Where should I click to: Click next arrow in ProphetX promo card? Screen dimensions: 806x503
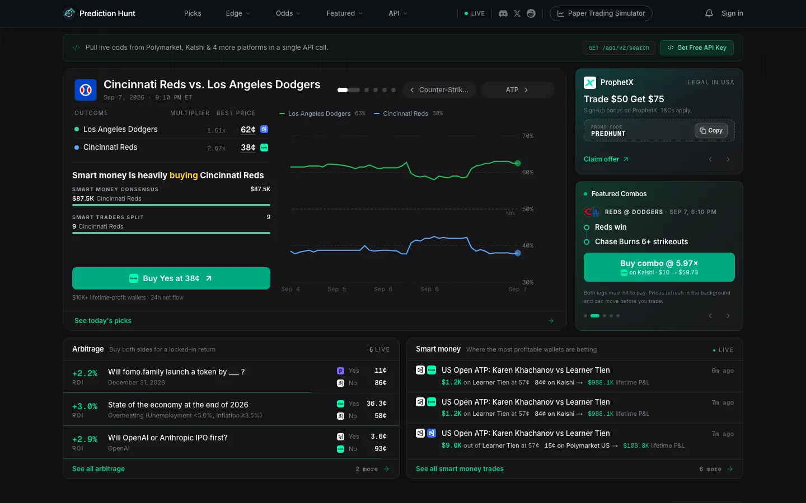(728, 159)
